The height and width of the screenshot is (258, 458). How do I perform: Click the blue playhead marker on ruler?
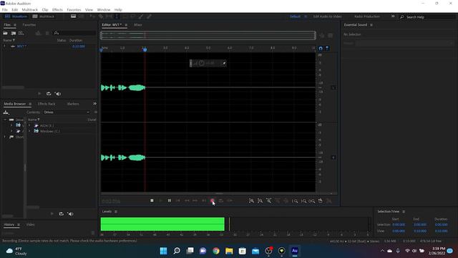[x=145, y=49]
